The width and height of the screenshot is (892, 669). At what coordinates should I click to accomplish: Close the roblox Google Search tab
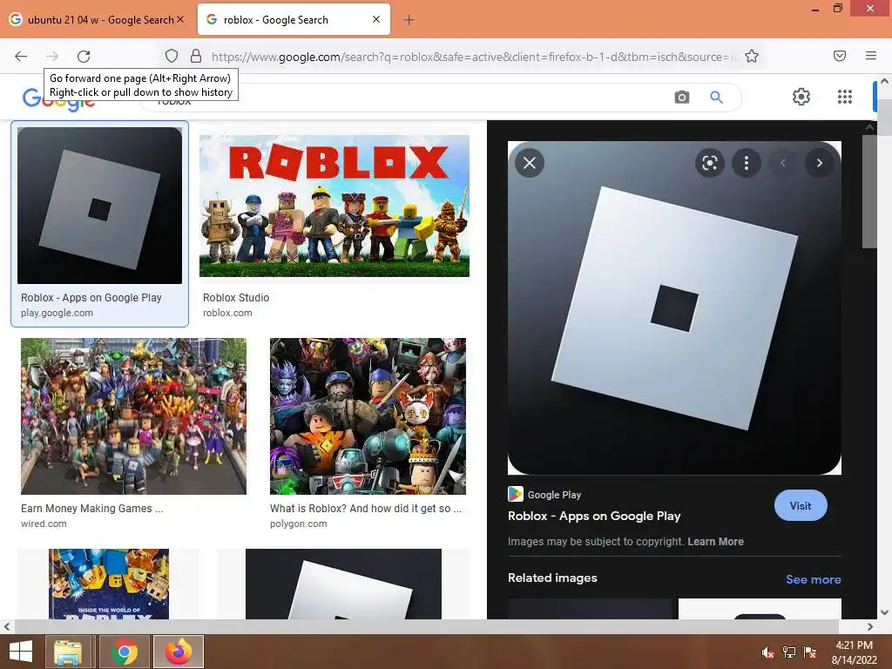coord(376,19)
